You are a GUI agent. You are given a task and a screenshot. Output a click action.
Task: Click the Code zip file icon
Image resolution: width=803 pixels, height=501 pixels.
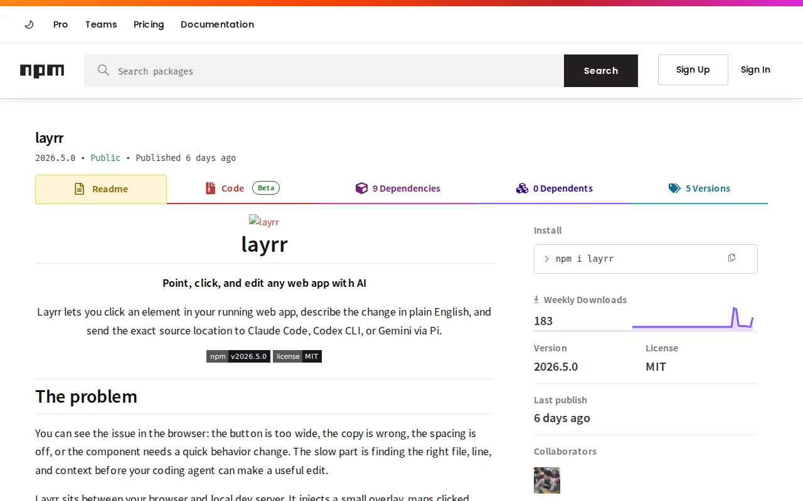pos(210,188)
